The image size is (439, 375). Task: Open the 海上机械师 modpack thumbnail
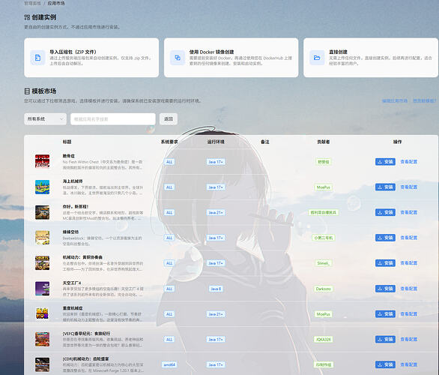[x=42, y=187]
